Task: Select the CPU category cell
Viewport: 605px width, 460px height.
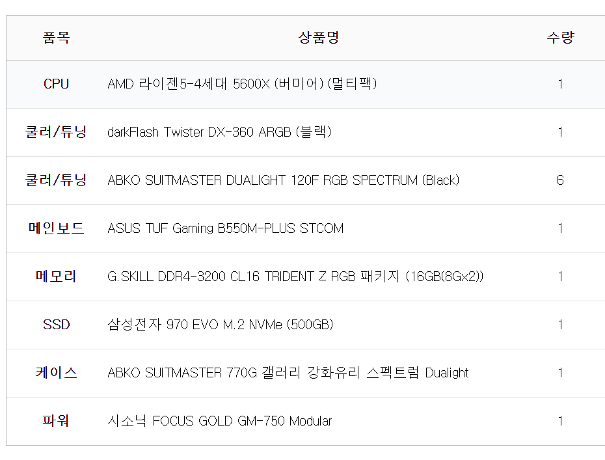Action: tap(56, 84)
